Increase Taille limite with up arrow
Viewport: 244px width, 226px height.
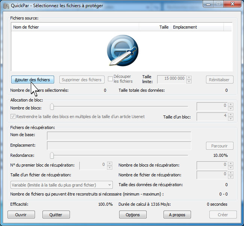click(189, 77)
